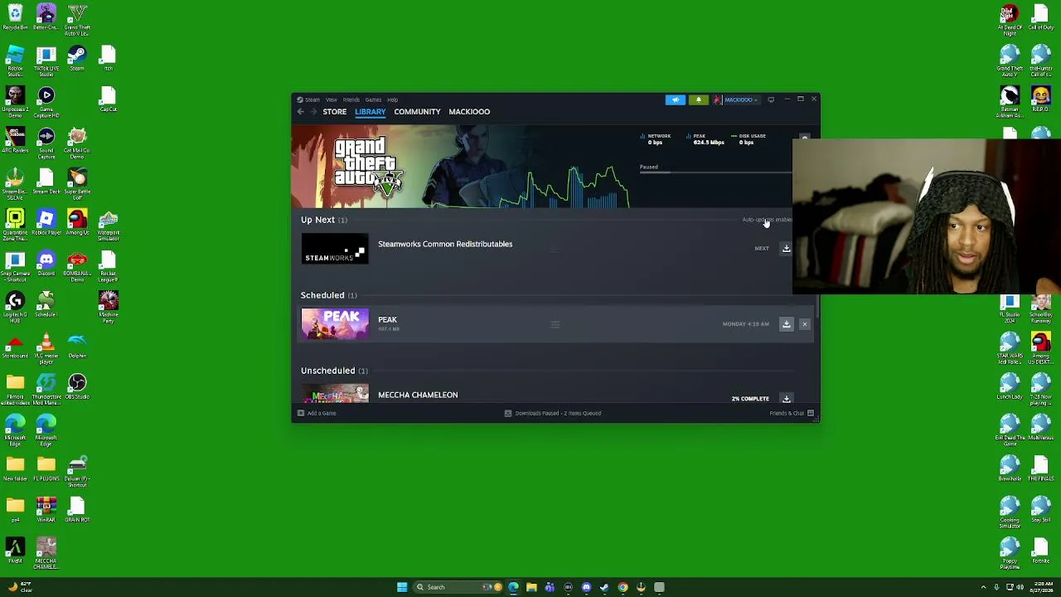Start the PEAK download now
The width and height of the screenshot is (1061, 597).
pyautogui.click(x=787, y=324)
